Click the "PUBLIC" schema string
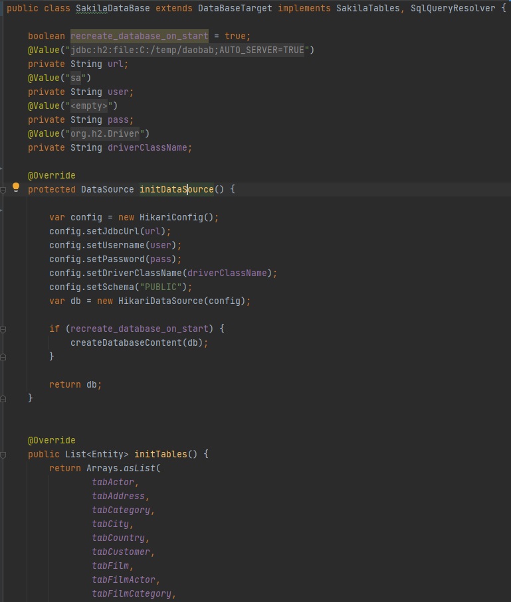The height and width of the screenshot is (602, 511). 161,287
